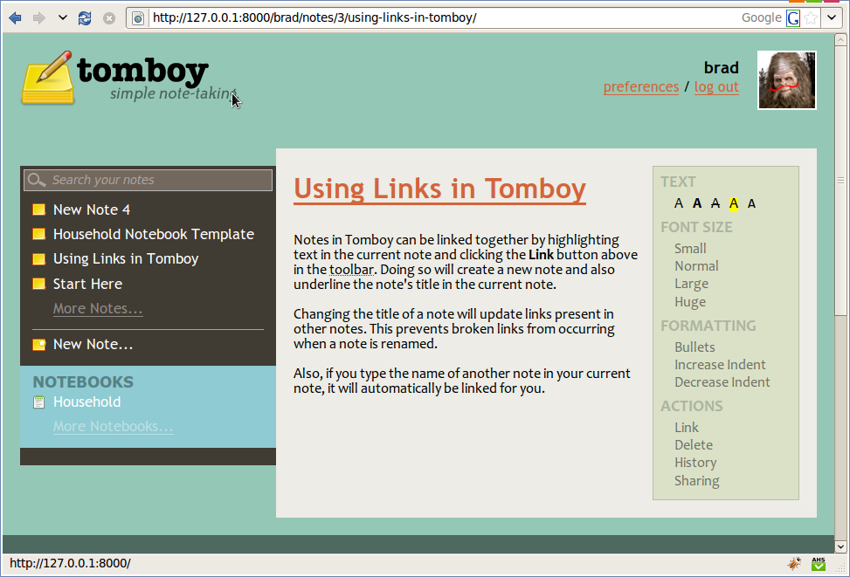Click the bug icon in status bar
Viewport: 850px width, 577px height.
click(794, 563)
